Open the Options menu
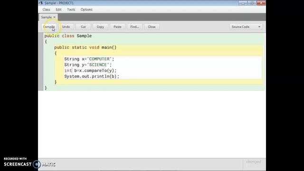 (86, 9)
